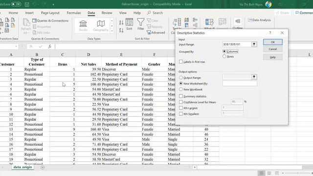Click the dialog Help button
The height and width of the screenshot is (176, 313).
(273, 57)
